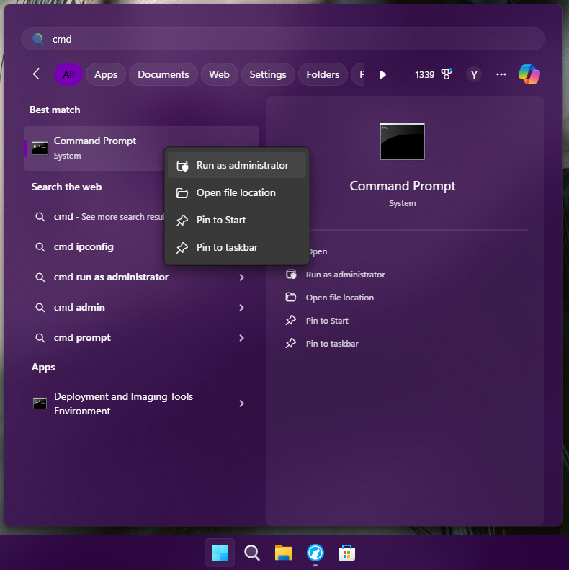The height and width of the screenshot is (570, 569).
Task: Expand the Deployment and Imaging Tools chevron
Action: pyautogui.click(x=241, y=404)
